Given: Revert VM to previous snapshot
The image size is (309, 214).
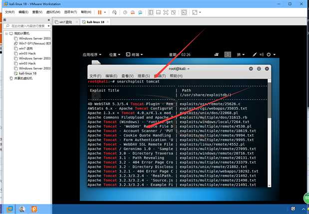Looking at the screenshot, I should 133,12.
